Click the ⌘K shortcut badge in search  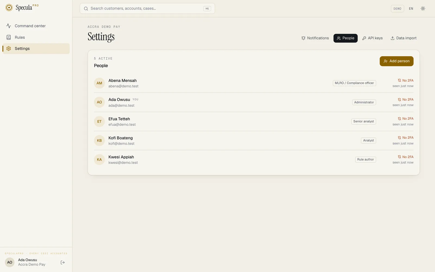click(207, 9)
